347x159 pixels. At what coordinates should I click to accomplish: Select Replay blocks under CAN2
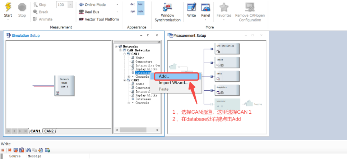click(147, 95)
